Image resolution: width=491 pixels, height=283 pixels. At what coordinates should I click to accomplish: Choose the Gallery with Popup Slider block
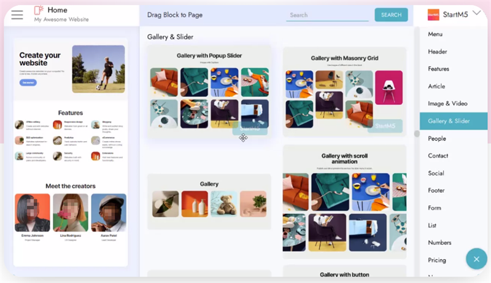[209, 91]
